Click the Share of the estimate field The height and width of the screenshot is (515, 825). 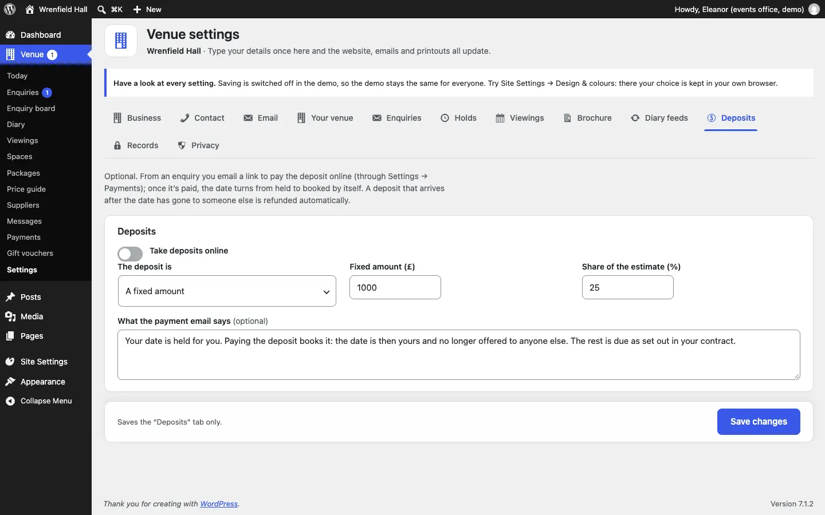click(628, 287)
